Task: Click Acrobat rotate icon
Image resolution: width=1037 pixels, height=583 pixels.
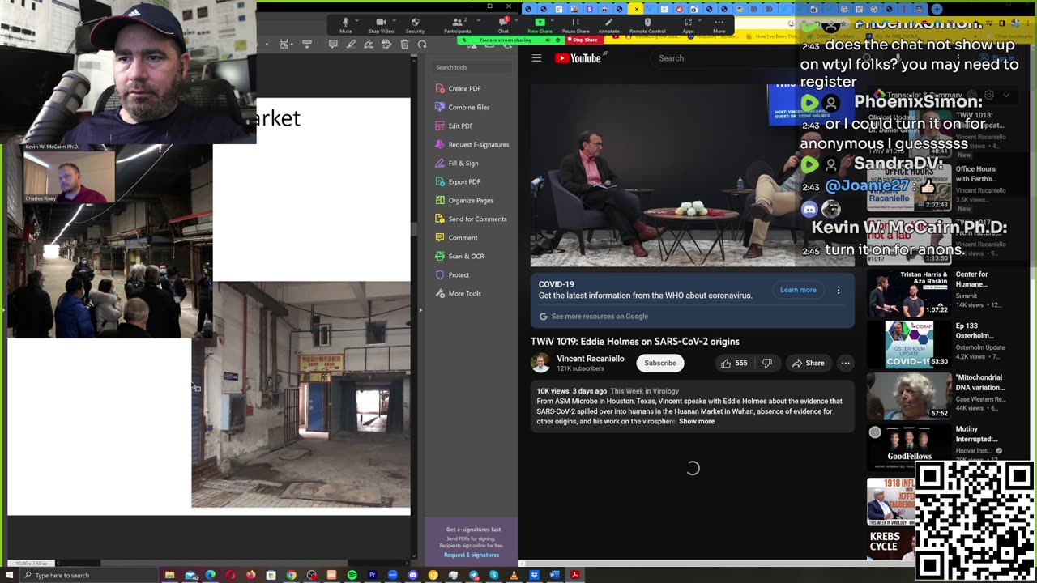Action: click(x=422, y=44)
